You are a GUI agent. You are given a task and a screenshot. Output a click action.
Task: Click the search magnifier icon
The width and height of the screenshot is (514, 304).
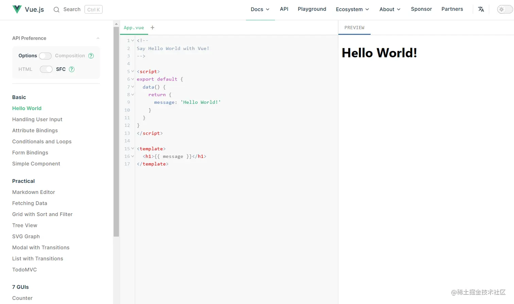[x=56, y=10]
